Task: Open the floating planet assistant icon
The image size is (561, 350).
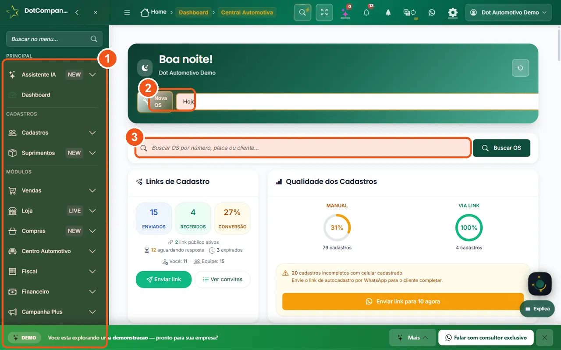Action: pos(540,284)
